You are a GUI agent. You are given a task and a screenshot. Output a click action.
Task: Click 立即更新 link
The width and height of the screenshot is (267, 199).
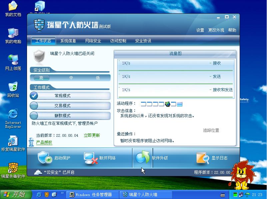pyautogui.click(x=92, y=135)
